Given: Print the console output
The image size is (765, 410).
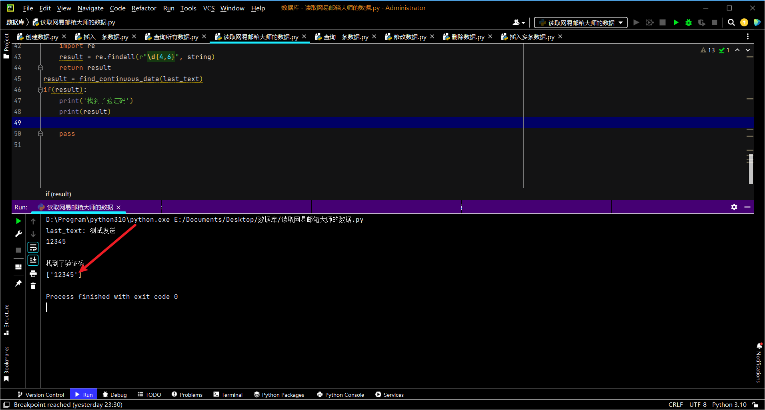Looking at the screenshot, I should (33, 274).
